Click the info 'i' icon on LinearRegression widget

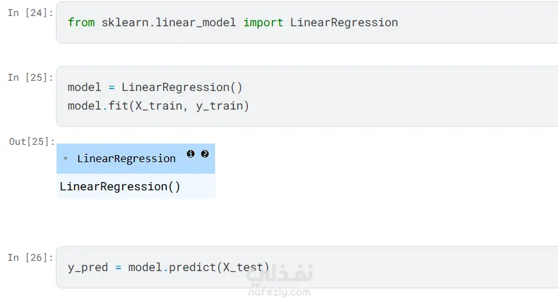(x=191, y=154)
